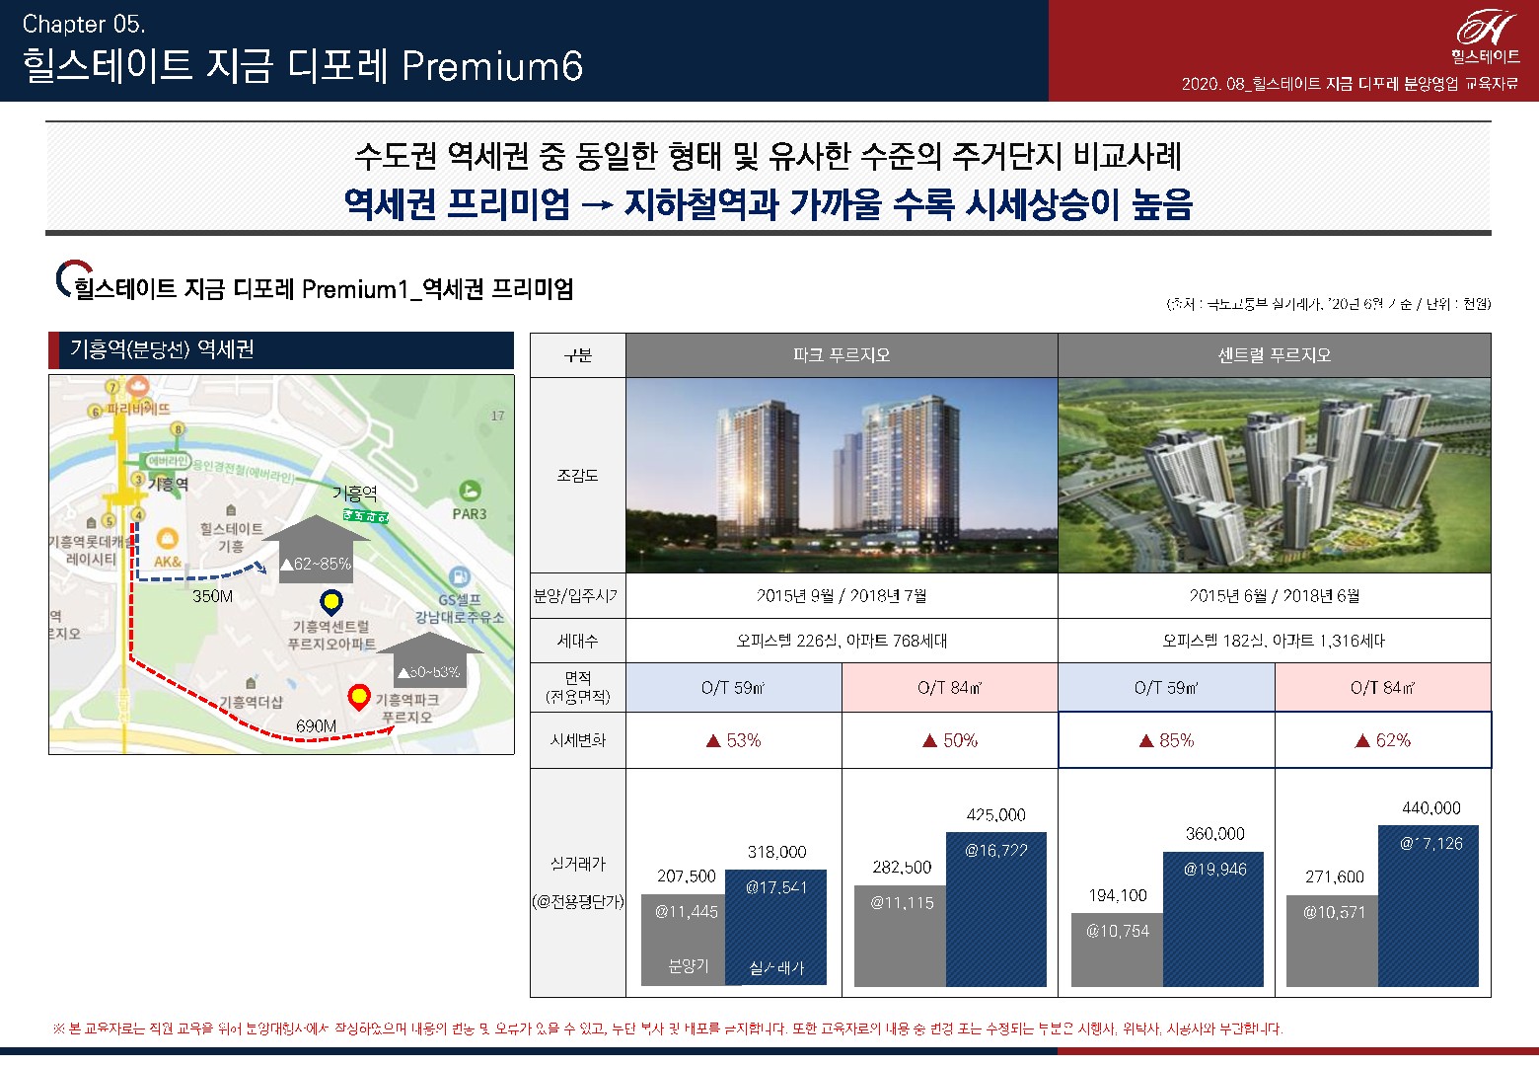This screenshot has height=1066, width=1539.
Task: Click the building icon above 기흥역더샵
Action: [x=251, y=683]
